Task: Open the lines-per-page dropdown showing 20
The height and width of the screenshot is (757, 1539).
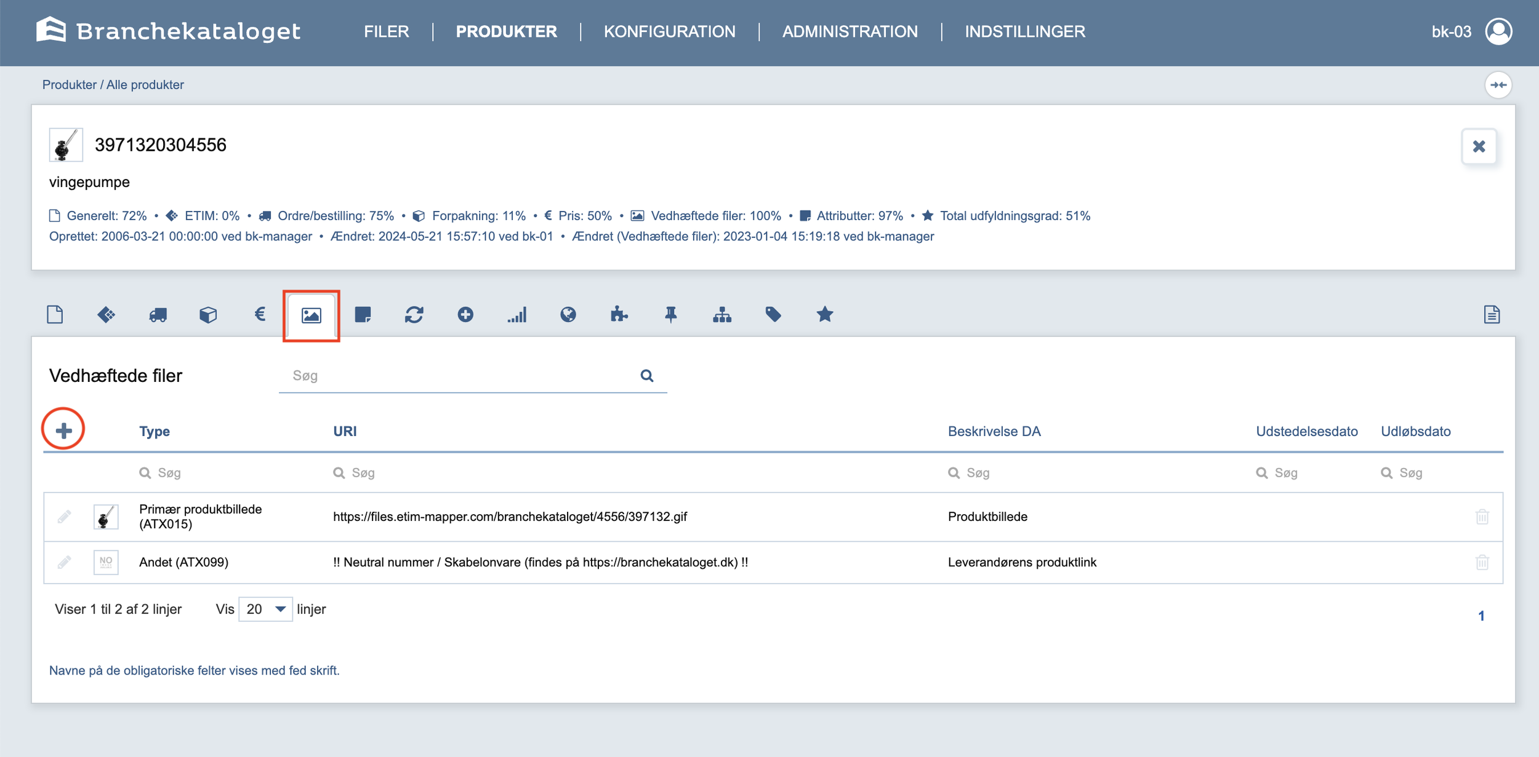Action: (x=265, y=609)
